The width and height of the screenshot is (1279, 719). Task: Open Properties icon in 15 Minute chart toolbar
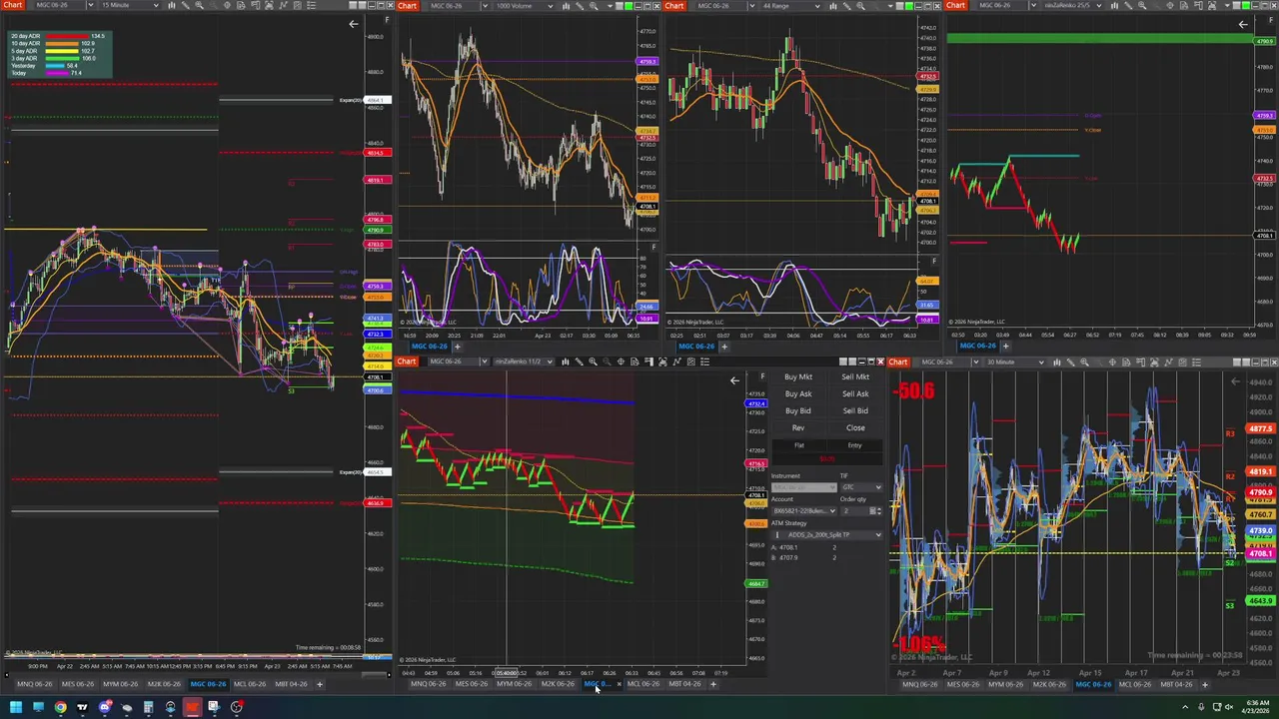[x=311, y=5]
